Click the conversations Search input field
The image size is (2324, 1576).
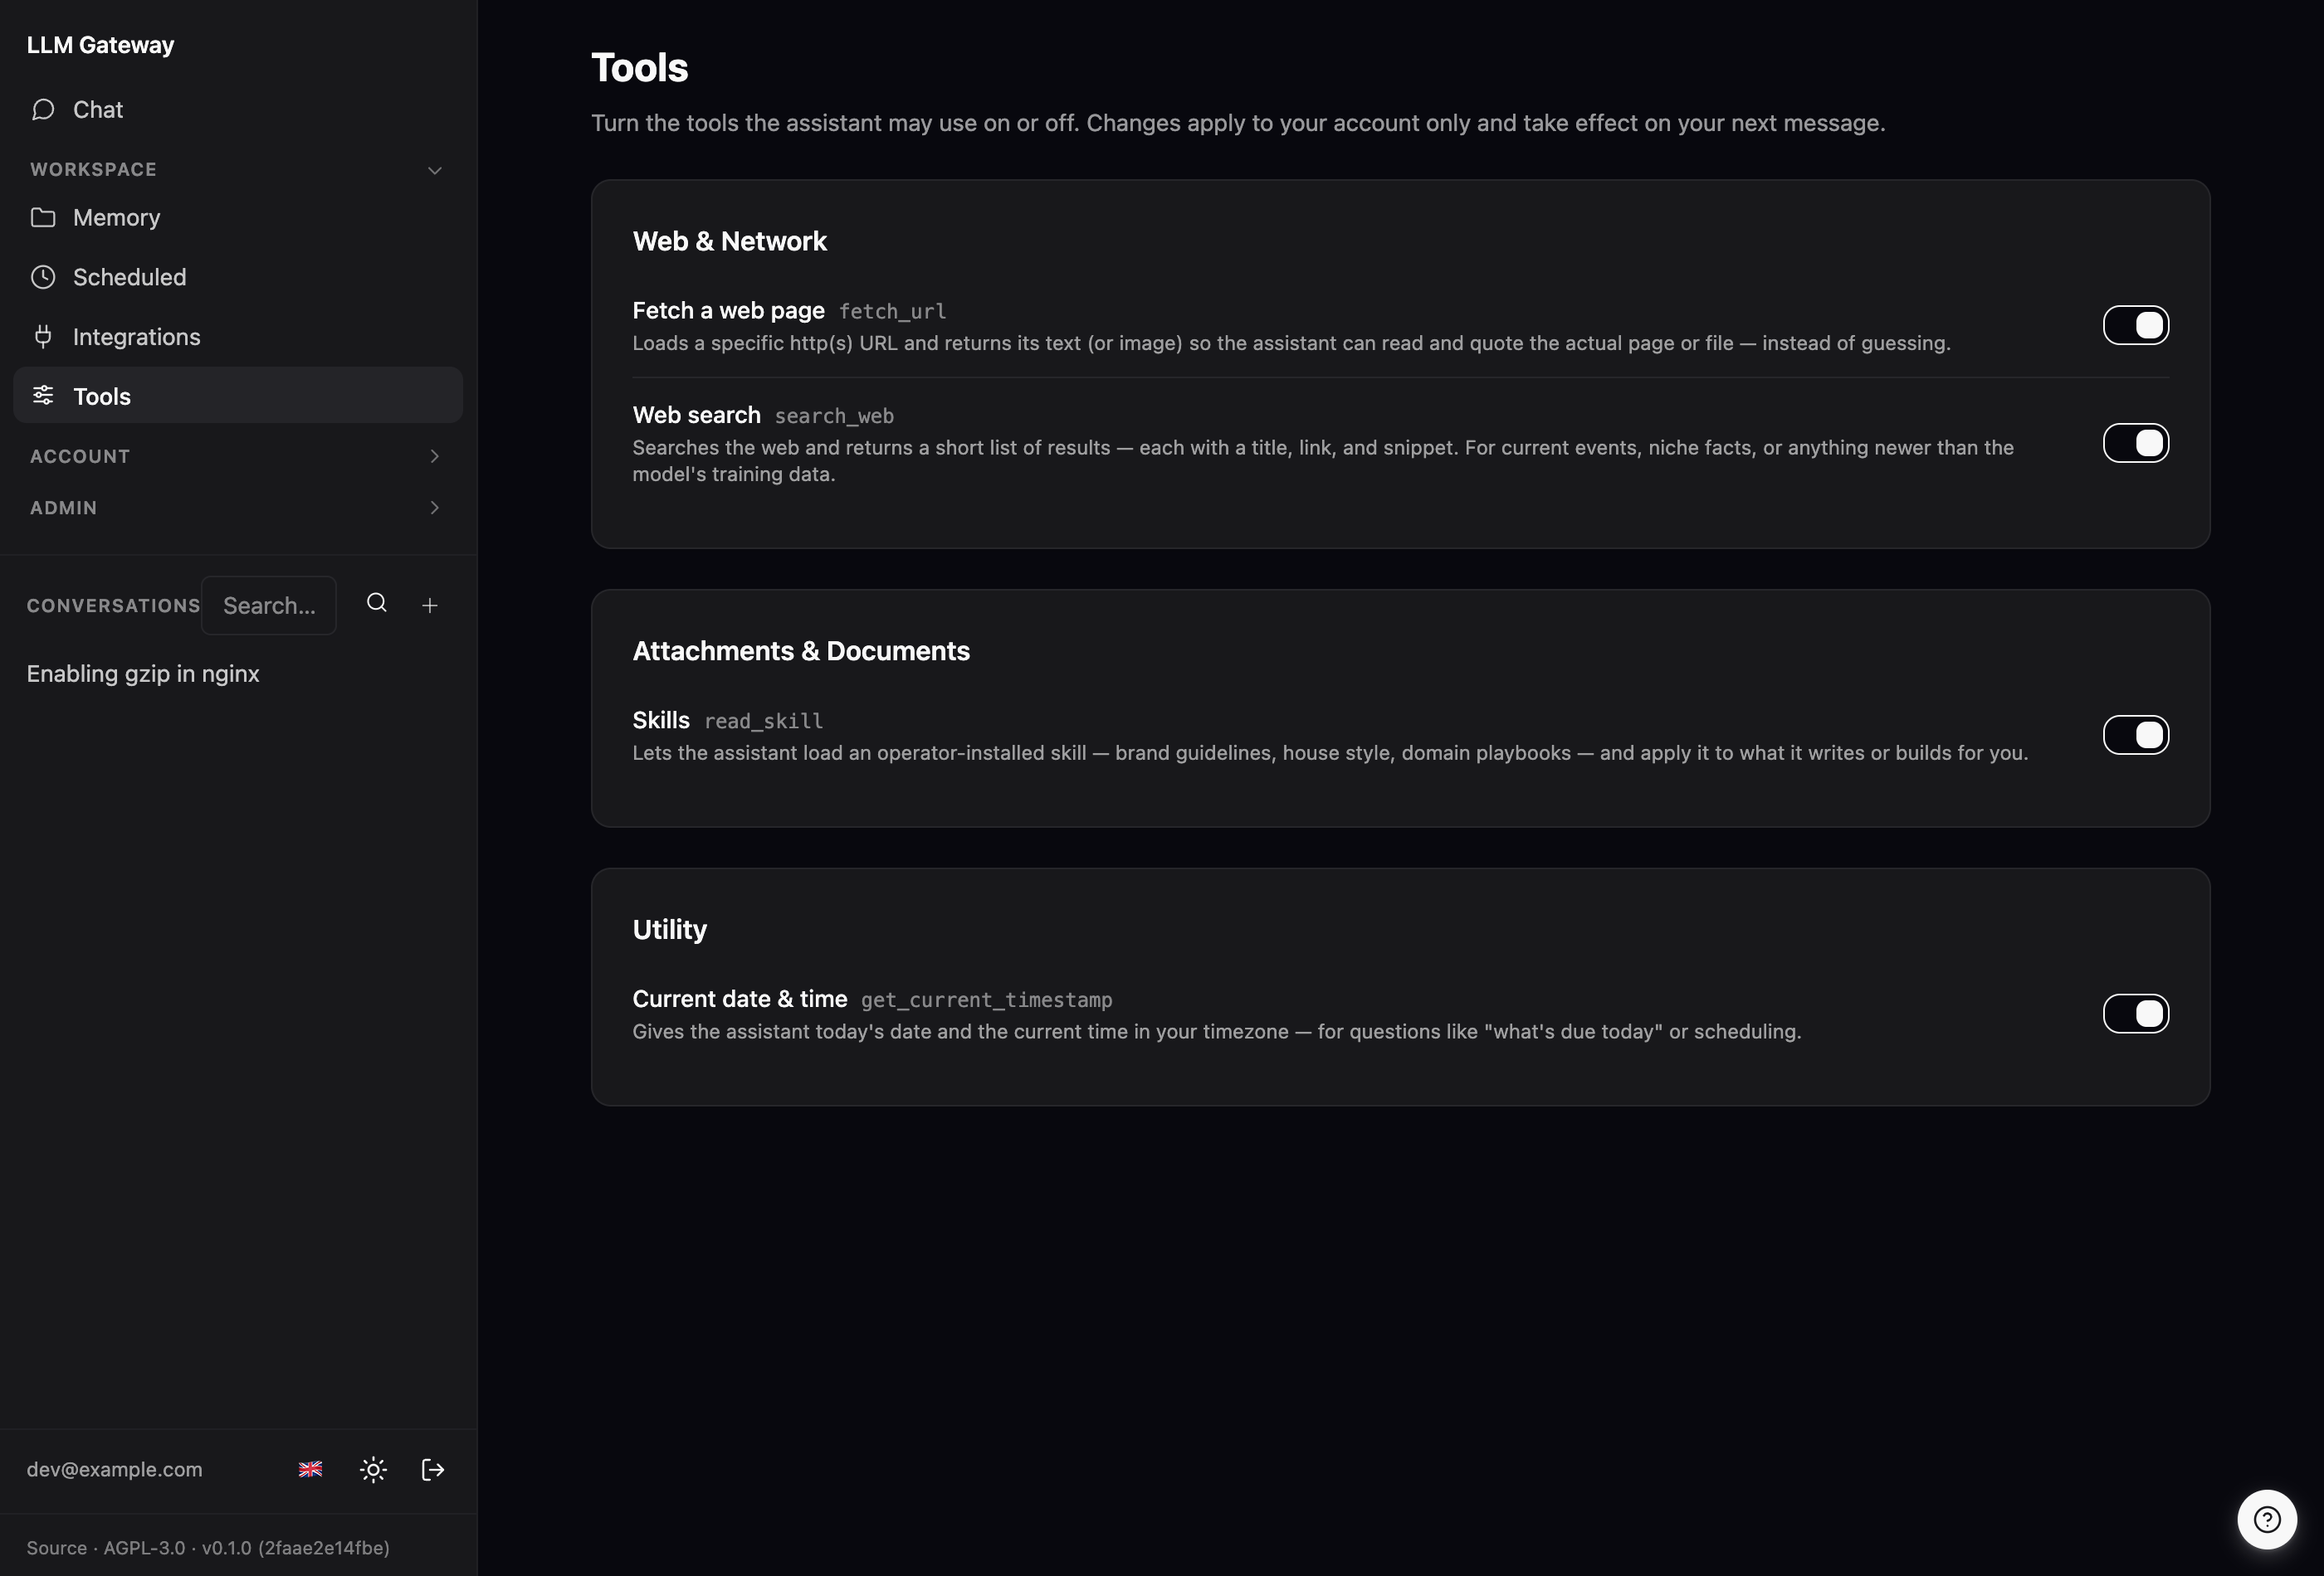269,605
